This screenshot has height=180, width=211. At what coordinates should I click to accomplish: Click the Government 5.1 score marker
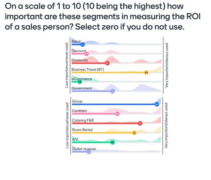pyautogui.click(x=113, y=91)
